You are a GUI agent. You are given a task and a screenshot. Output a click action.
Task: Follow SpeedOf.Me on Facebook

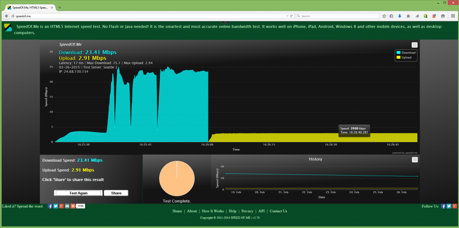pyautogui.click(x=443, y=206)
